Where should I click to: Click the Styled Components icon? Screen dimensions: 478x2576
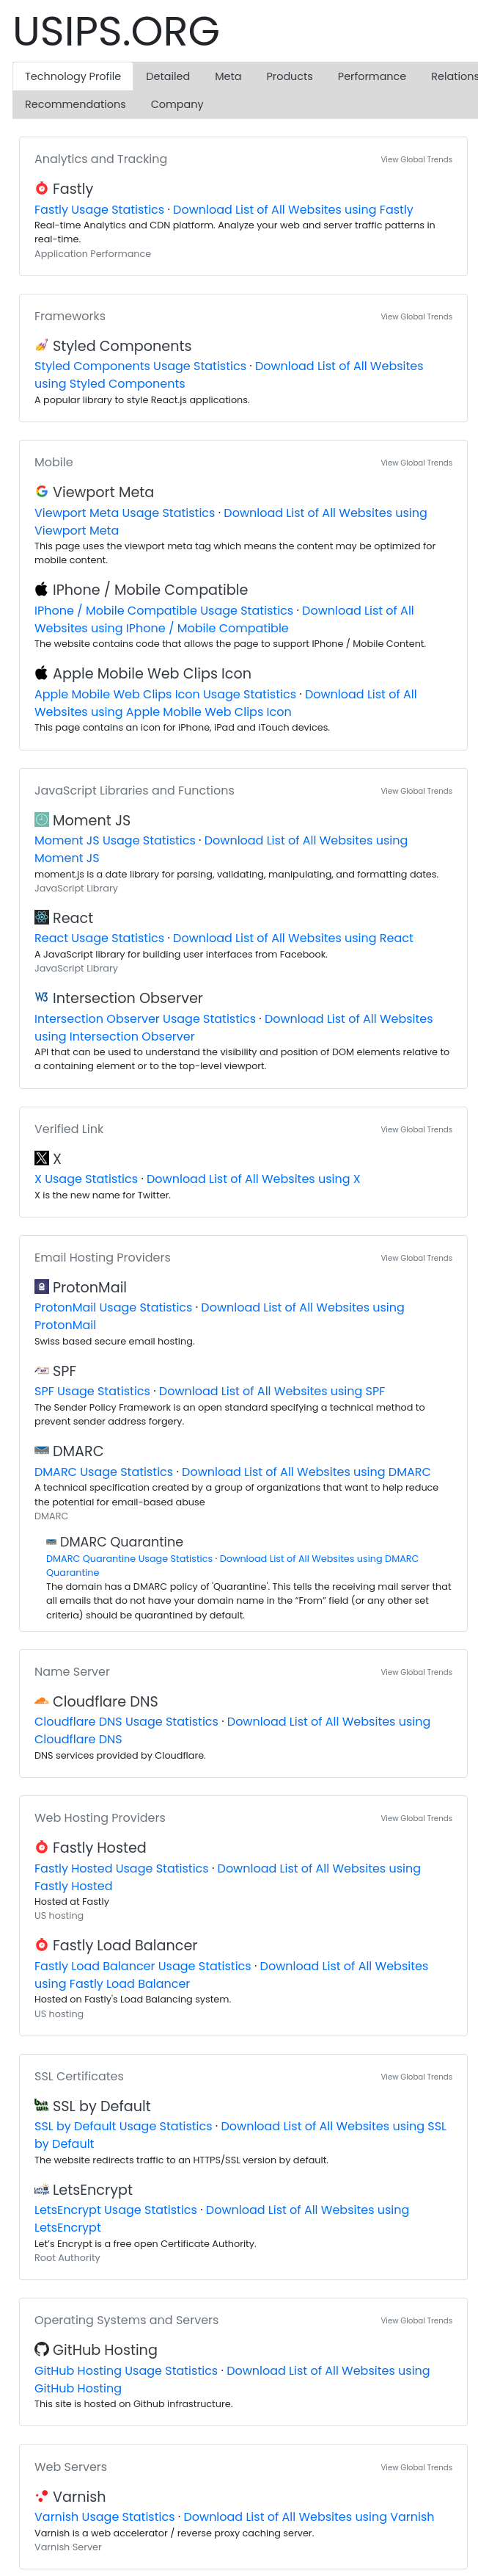pyautogui.click(x=41, y=345)
